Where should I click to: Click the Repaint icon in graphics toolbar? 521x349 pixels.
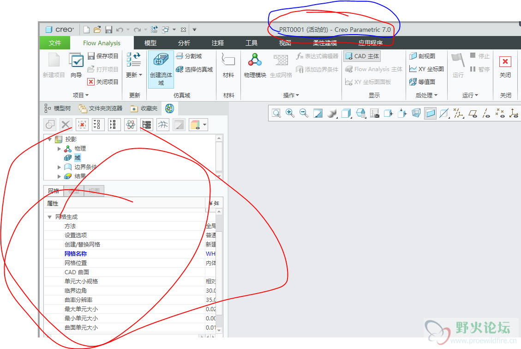click(x=317, y=114)
